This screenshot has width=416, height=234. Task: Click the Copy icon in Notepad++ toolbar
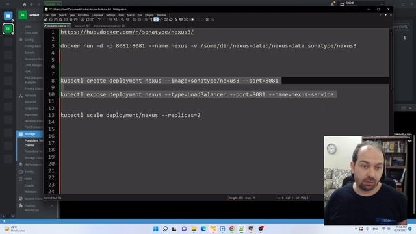click(x=88, y=19)
